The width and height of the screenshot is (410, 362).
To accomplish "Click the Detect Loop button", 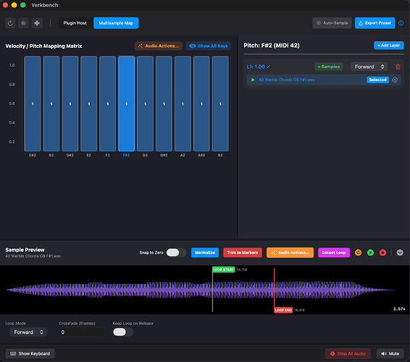I will [x=334, y=253].
